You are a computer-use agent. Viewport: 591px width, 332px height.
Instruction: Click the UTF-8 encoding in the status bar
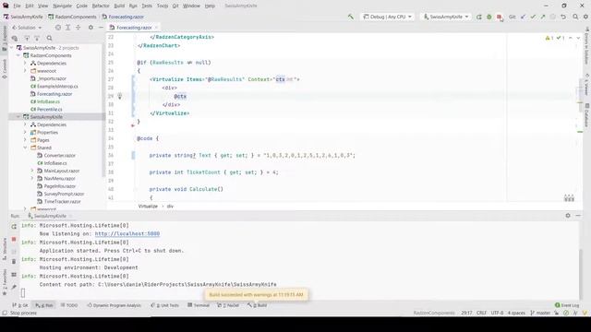[497, 313]
